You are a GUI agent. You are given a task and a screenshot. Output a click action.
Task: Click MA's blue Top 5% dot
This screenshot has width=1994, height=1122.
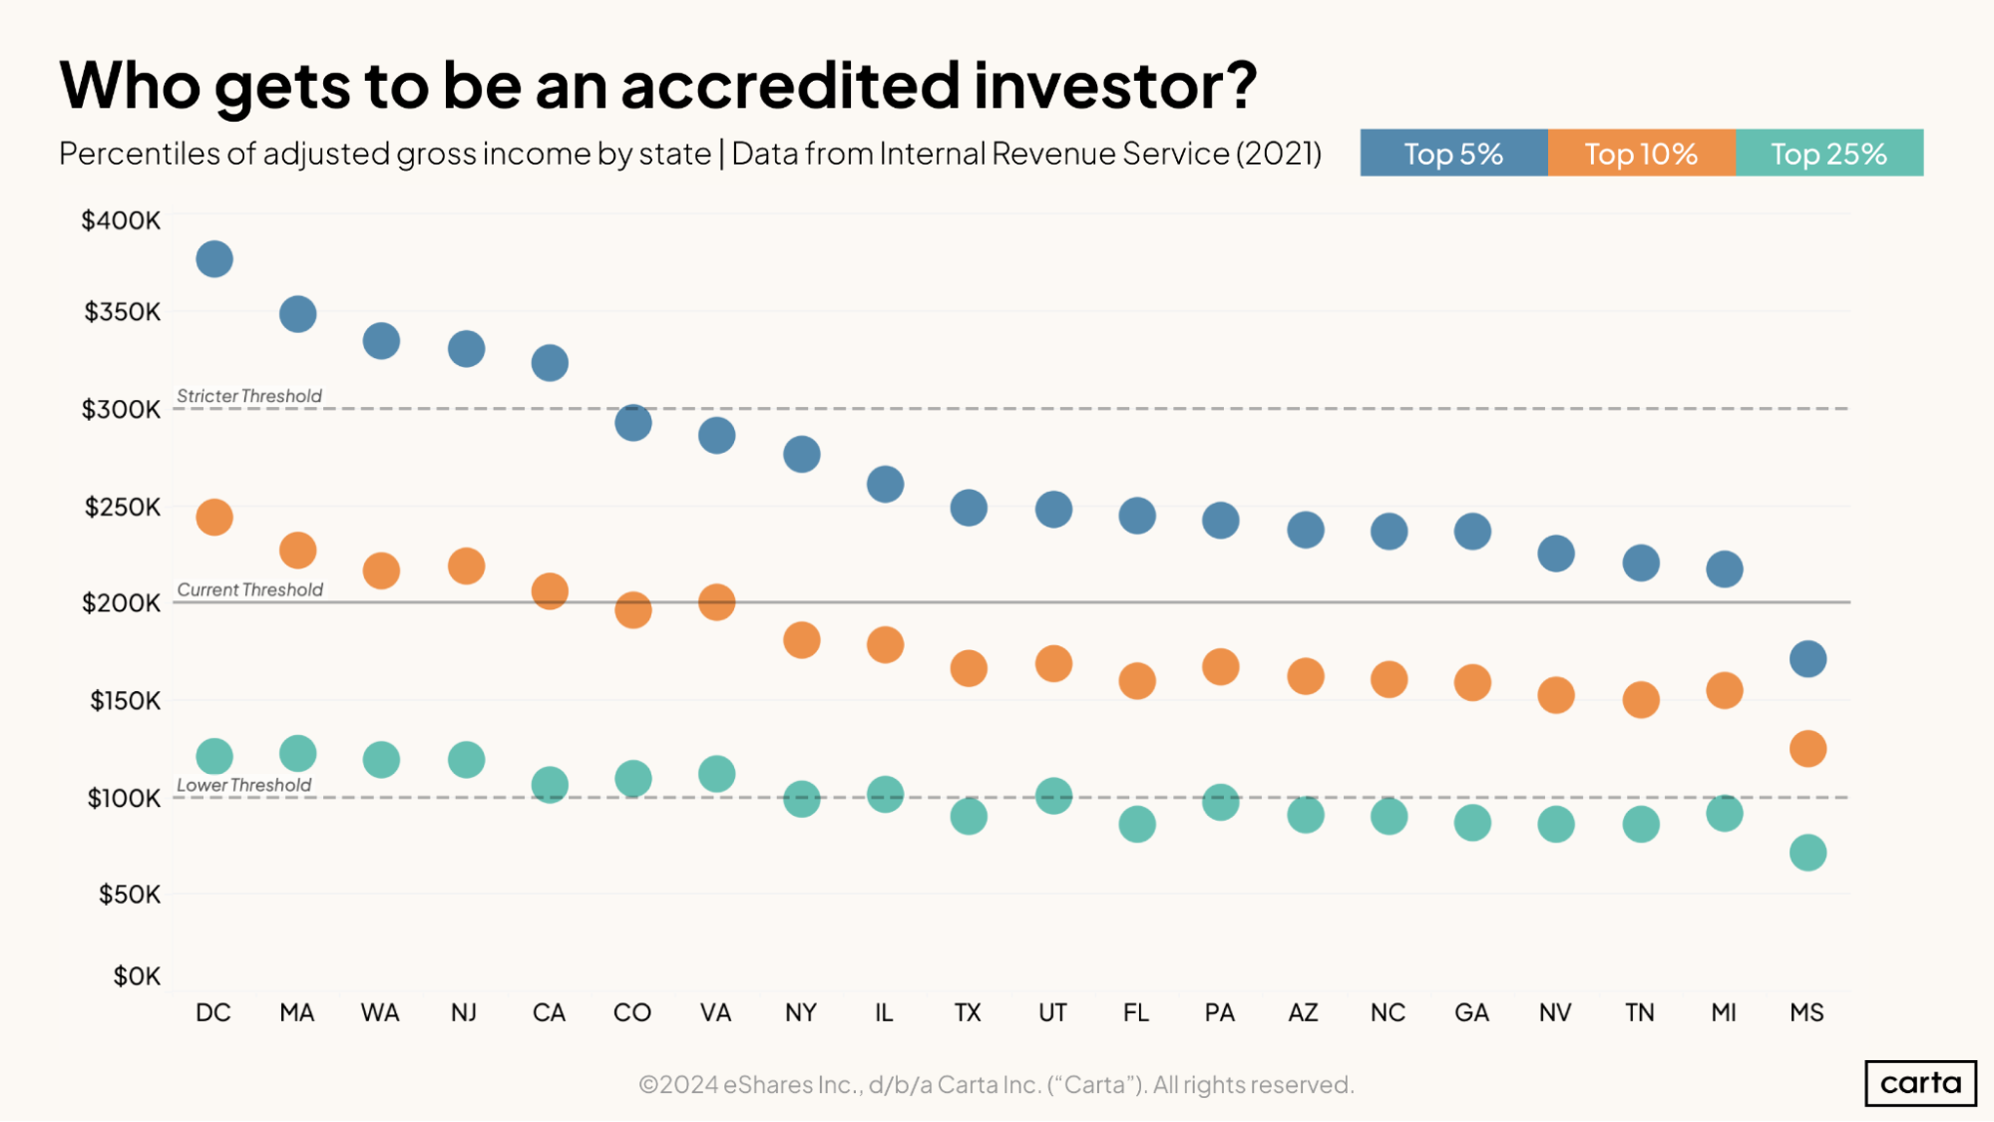click(x=298, y=314)
